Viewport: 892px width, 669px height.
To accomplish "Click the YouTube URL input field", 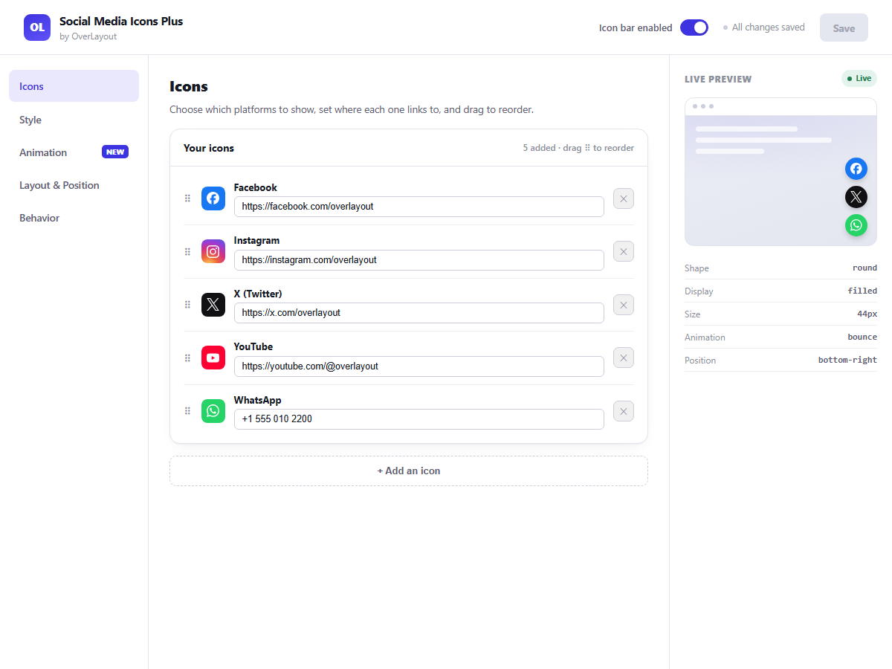I will click(x=419, y=366).
